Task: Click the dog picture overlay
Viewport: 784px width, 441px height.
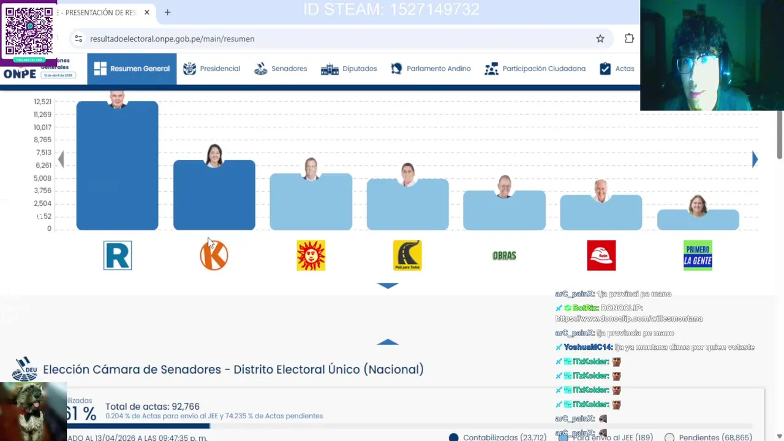Action: 33,412
